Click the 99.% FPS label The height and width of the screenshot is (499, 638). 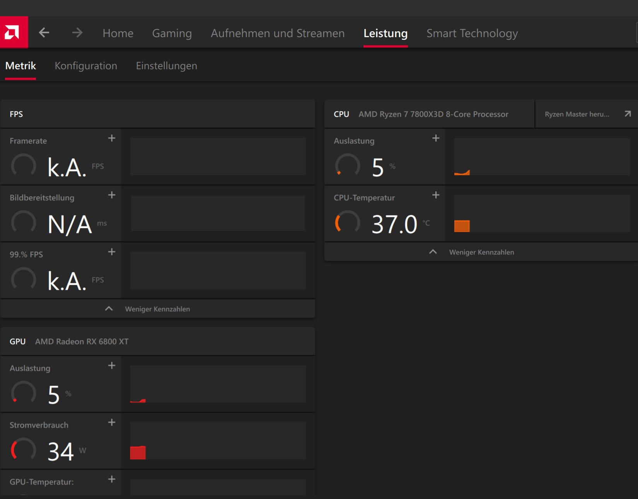(26, 254)
